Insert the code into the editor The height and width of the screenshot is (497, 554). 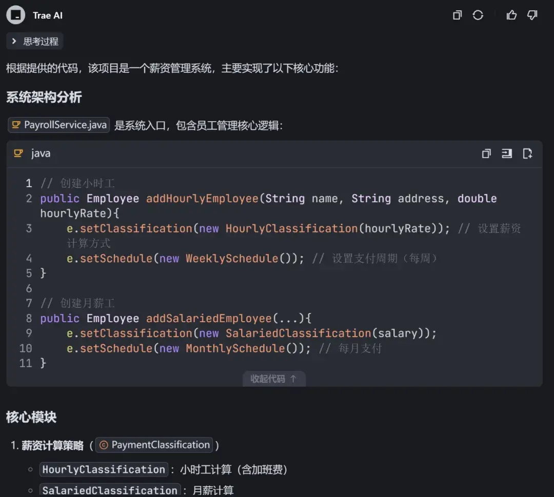click(x=507, y=153)
